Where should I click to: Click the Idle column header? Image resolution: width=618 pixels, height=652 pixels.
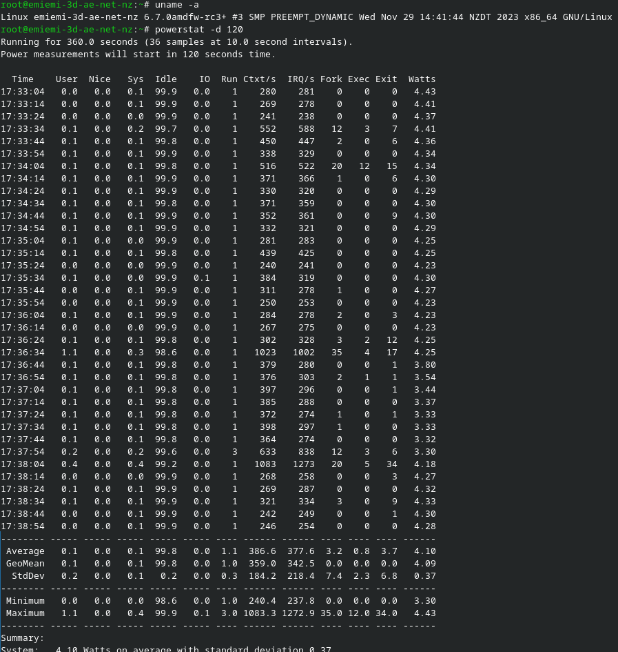166,79
